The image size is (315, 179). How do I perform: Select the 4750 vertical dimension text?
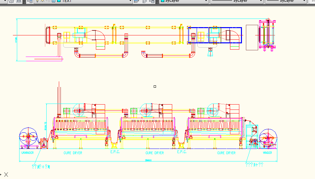coord(16,40)
